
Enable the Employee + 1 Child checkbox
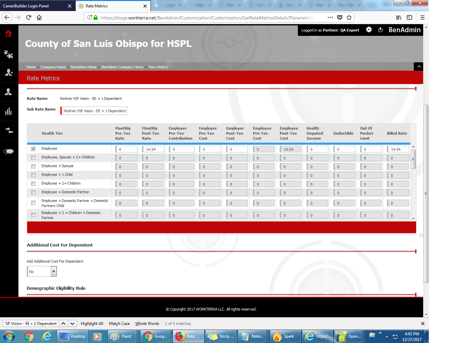pyautogui.click(x=33, y=175)
